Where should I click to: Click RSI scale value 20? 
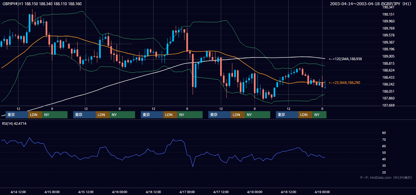pyautogui.click(x=384, y=172)
